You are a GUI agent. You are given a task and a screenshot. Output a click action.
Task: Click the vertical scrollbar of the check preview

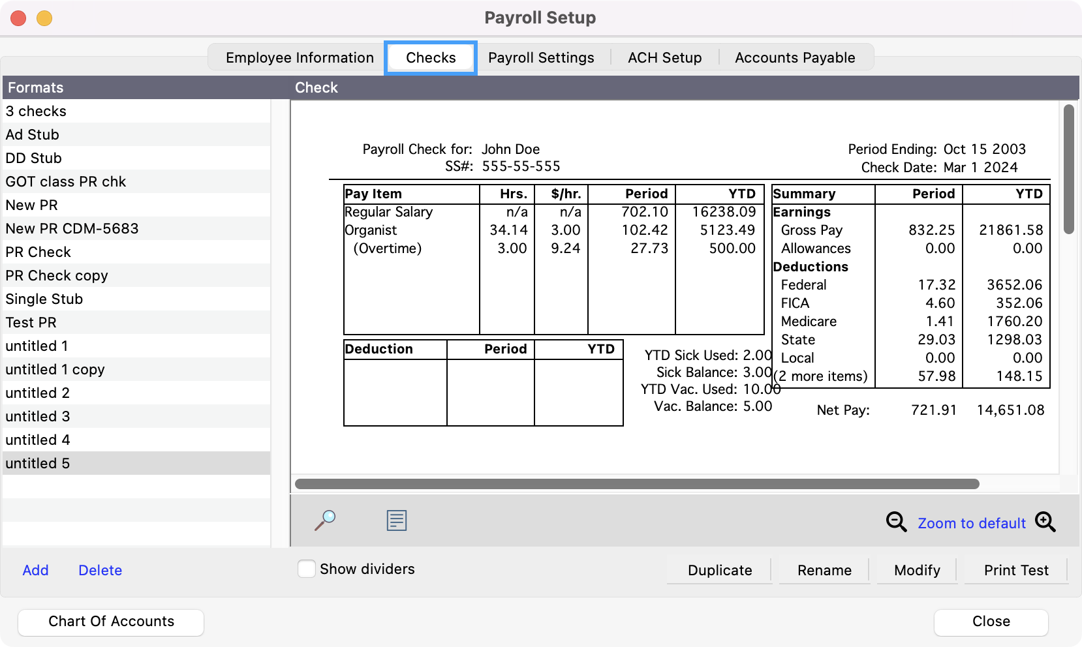(1068, 170)
